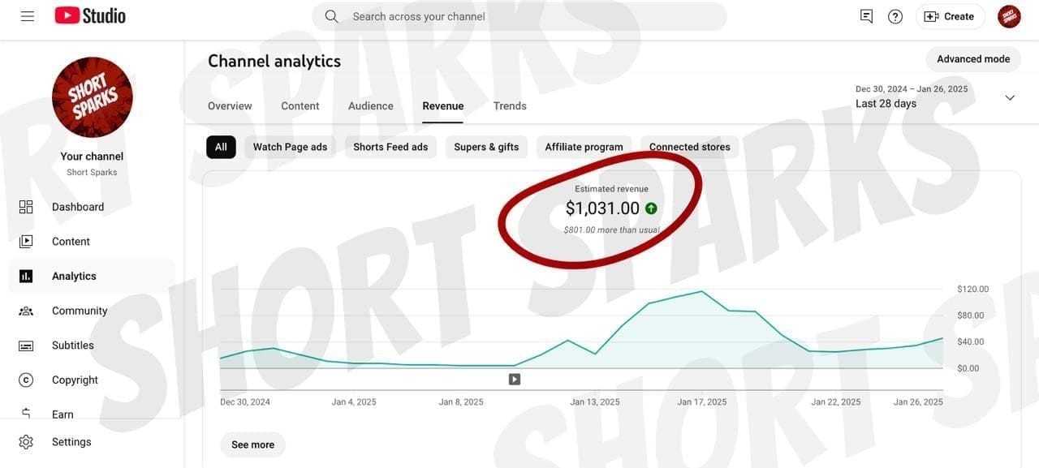This screenshot has width=1039, height=468.
Task: Open Subtitles in the sidebar
Action: (x=72, y=346)
